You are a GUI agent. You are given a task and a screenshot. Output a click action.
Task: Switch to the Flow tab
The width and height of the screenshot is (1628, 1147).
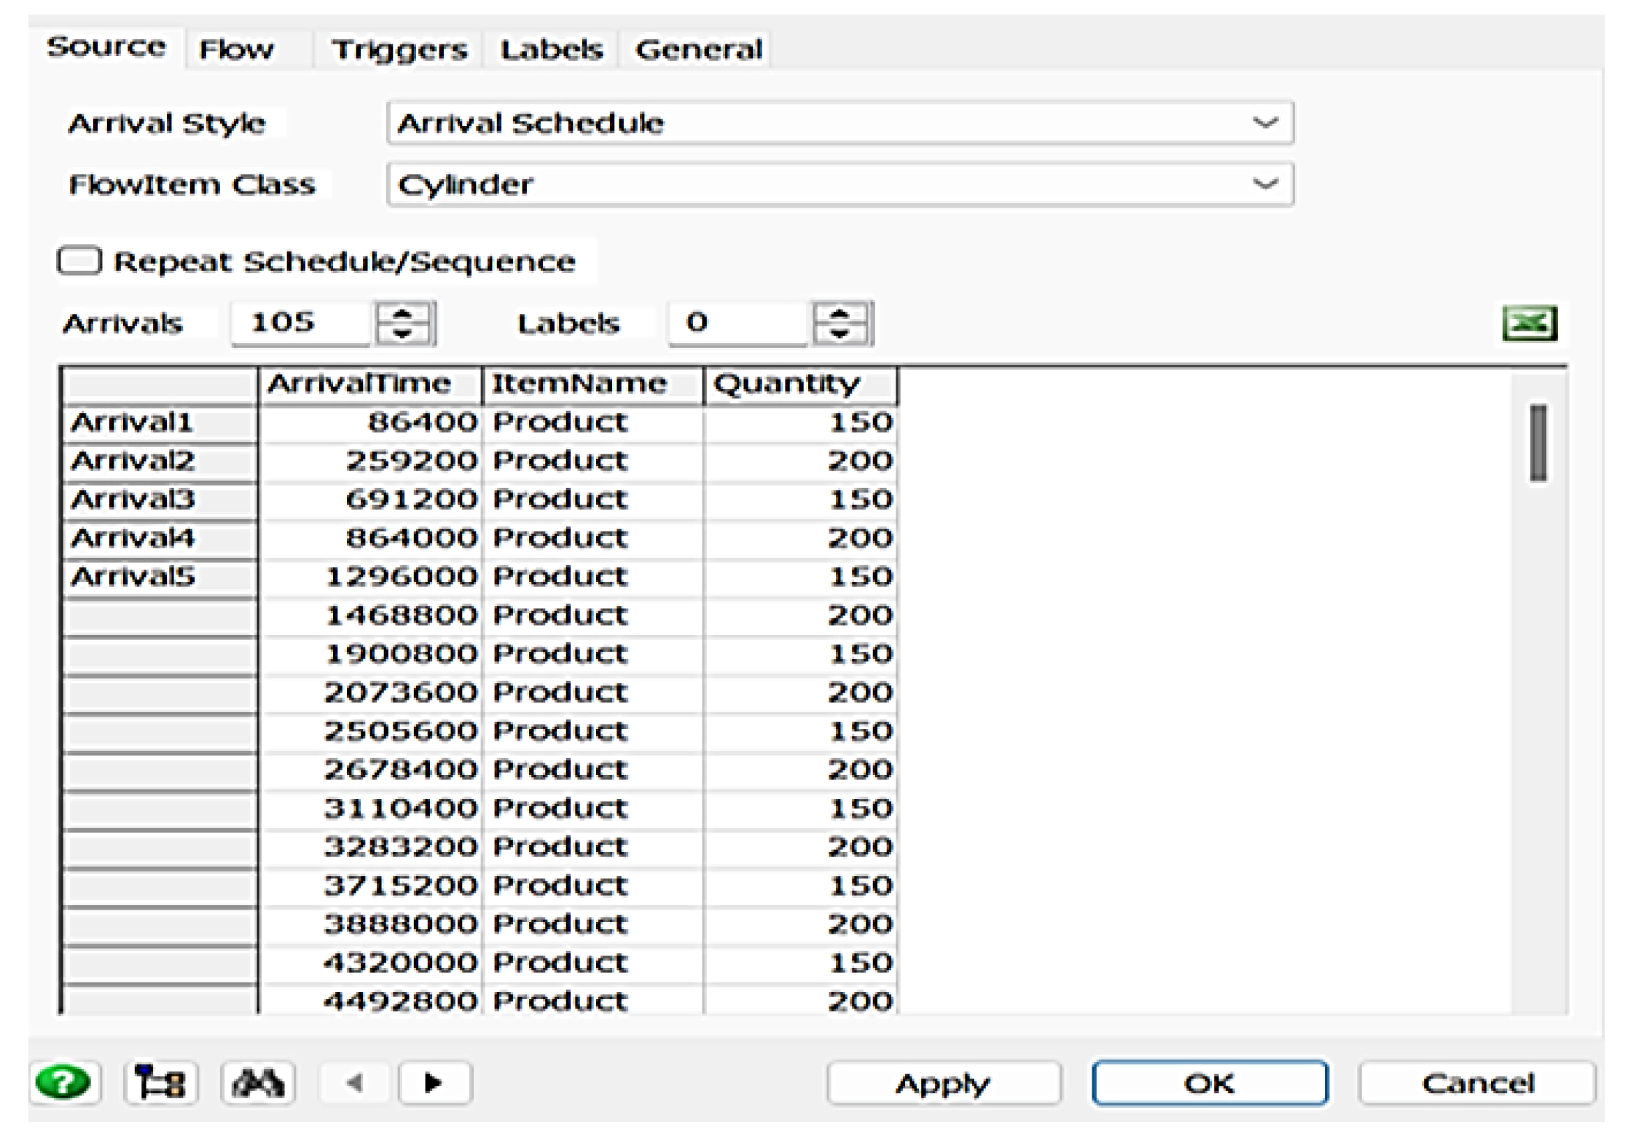(237, 50)
